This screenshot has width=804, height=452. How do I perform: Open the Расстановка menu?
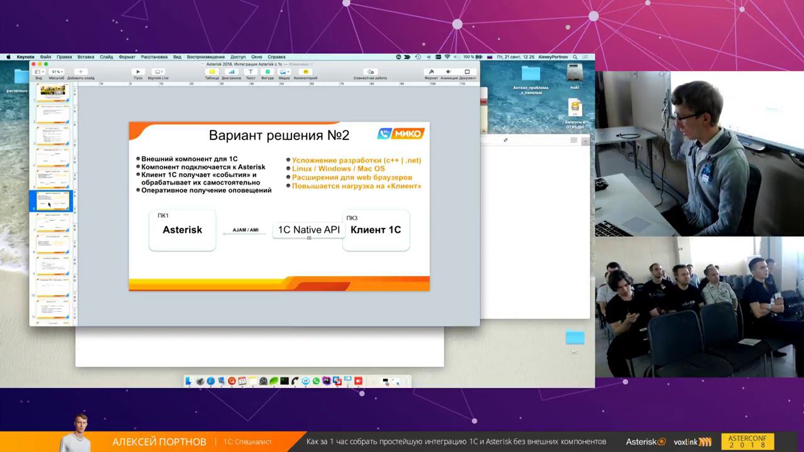pyautogui.click(x=155, y=56)
